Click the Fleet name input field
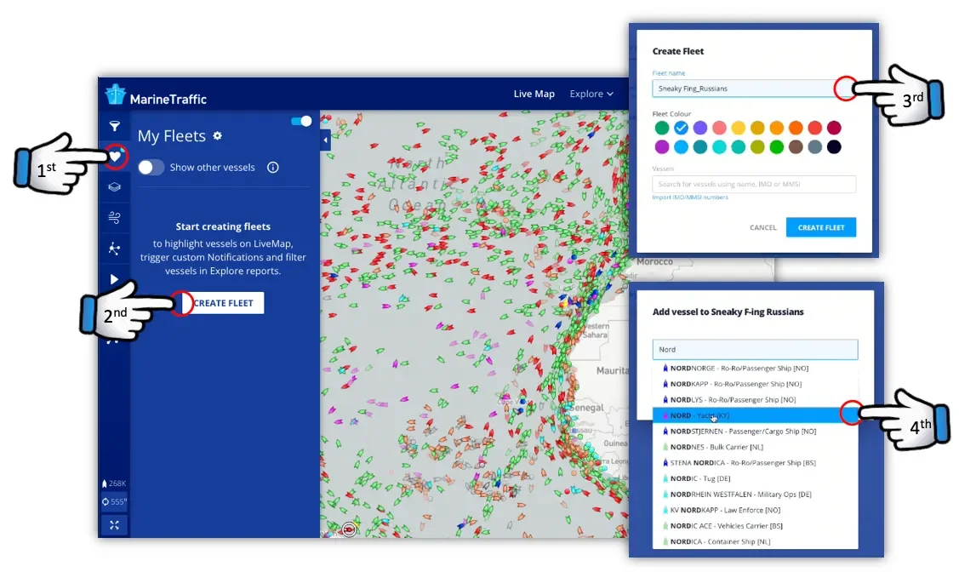Image resolution: width=959 pixels, height=572 pixels. tap(754, 89)
